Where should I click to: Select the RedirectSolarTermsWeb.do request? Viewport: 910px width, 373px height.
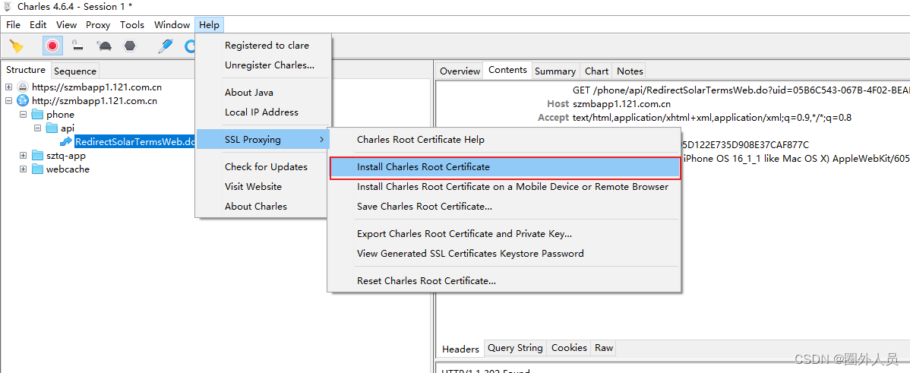[134, 142]
